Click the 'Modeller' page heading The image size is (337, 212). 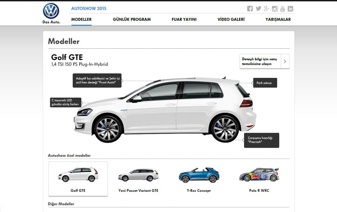coord(64,41)
